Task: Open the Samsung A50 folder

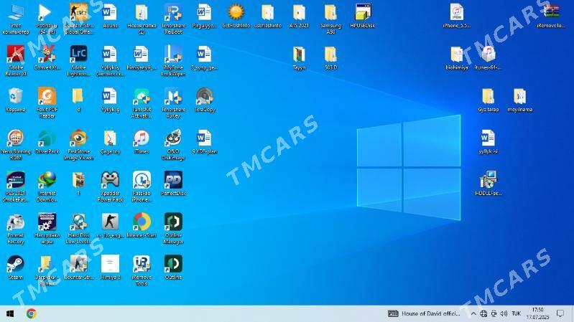Action: point(330,19)
